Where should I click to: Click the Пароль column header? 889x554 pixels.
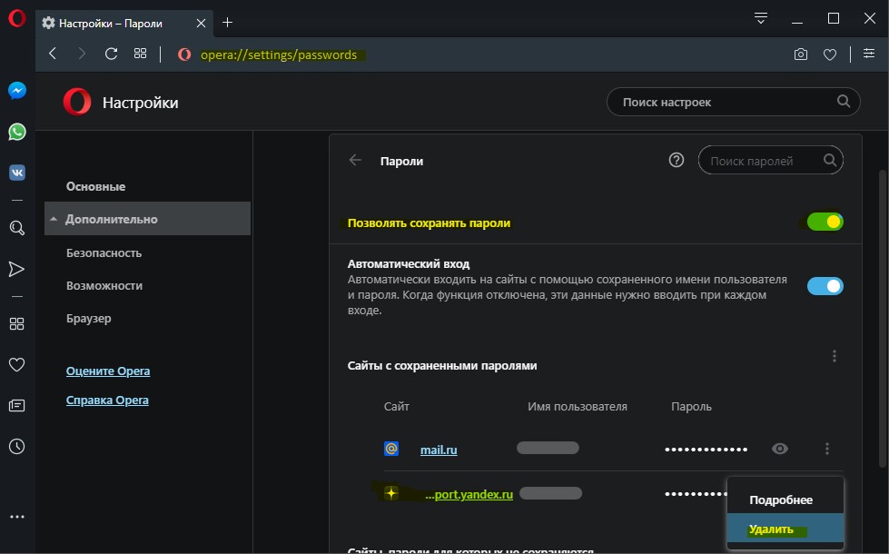click(x=691, y=407)
